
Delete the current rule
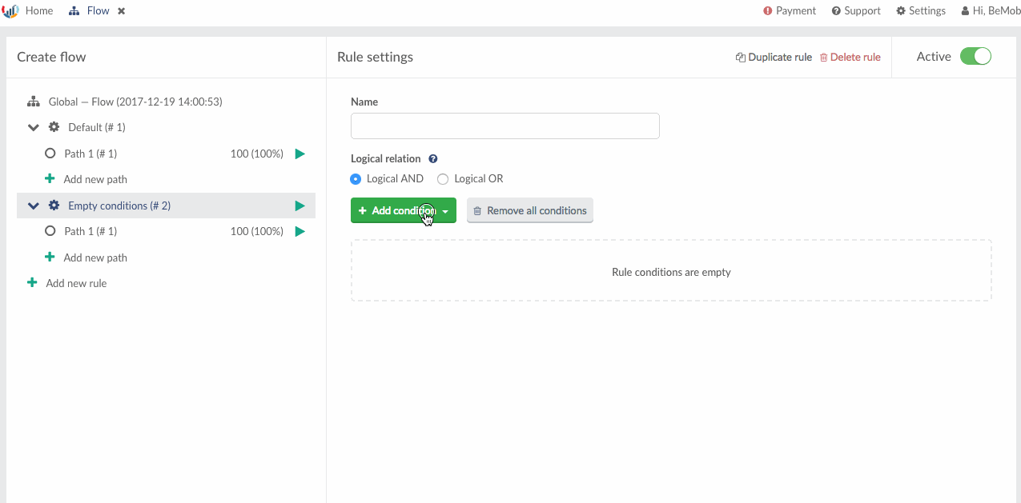[850, 58]
